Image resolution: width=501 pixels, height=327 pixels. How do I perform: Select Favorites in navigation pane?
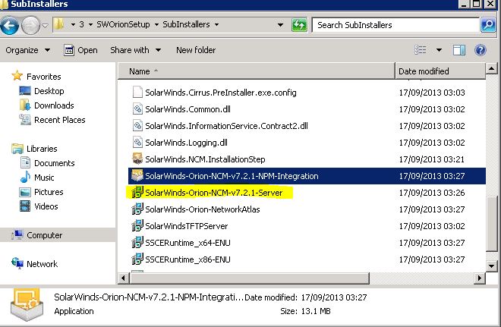pyautogui.click(x=44, y=77)
